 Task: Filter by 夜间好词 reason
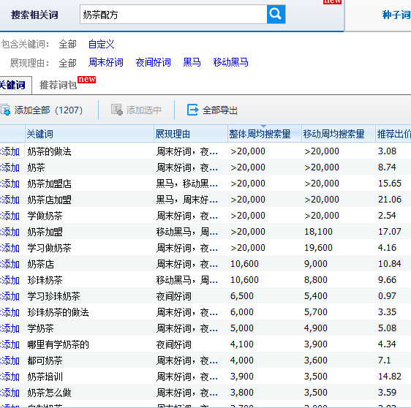153,62
